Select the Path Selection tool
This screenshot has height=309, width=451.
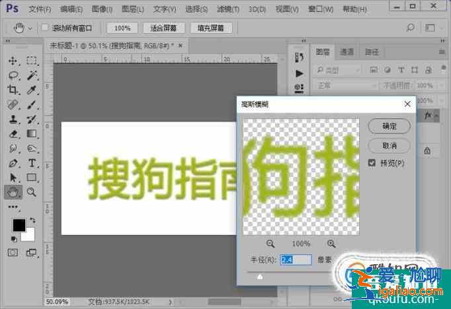pyautogui.click(x=13, y=178)
